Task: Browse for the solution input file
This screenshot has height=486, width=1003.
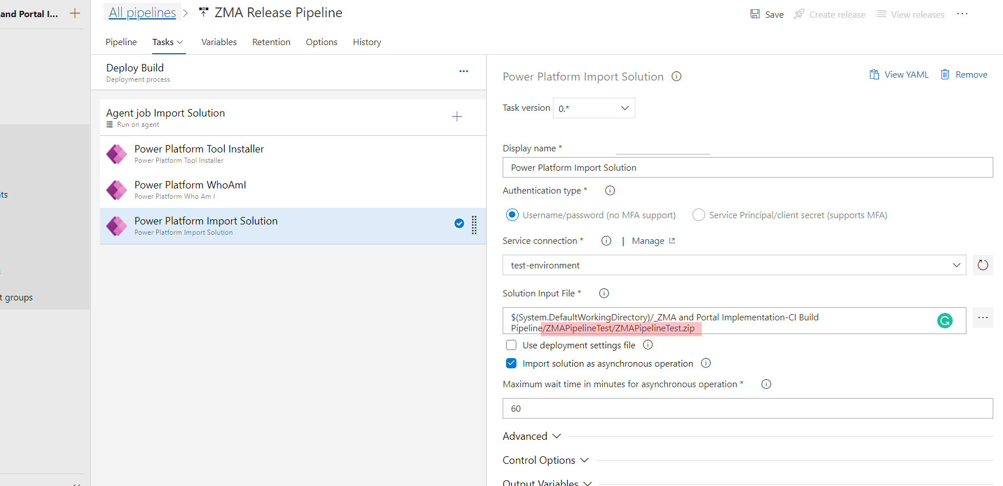Action: coord(982,318)
